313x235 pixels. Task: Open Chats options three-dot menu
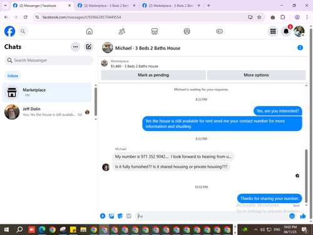tap(76, 47)
